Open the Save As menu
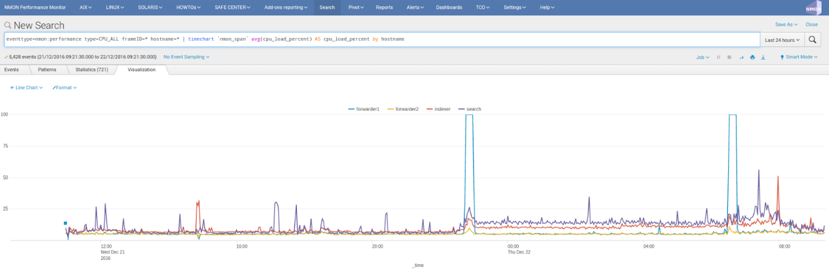Image resolution: width=829 pixels, height=277 pixels. tap(786, 24)
